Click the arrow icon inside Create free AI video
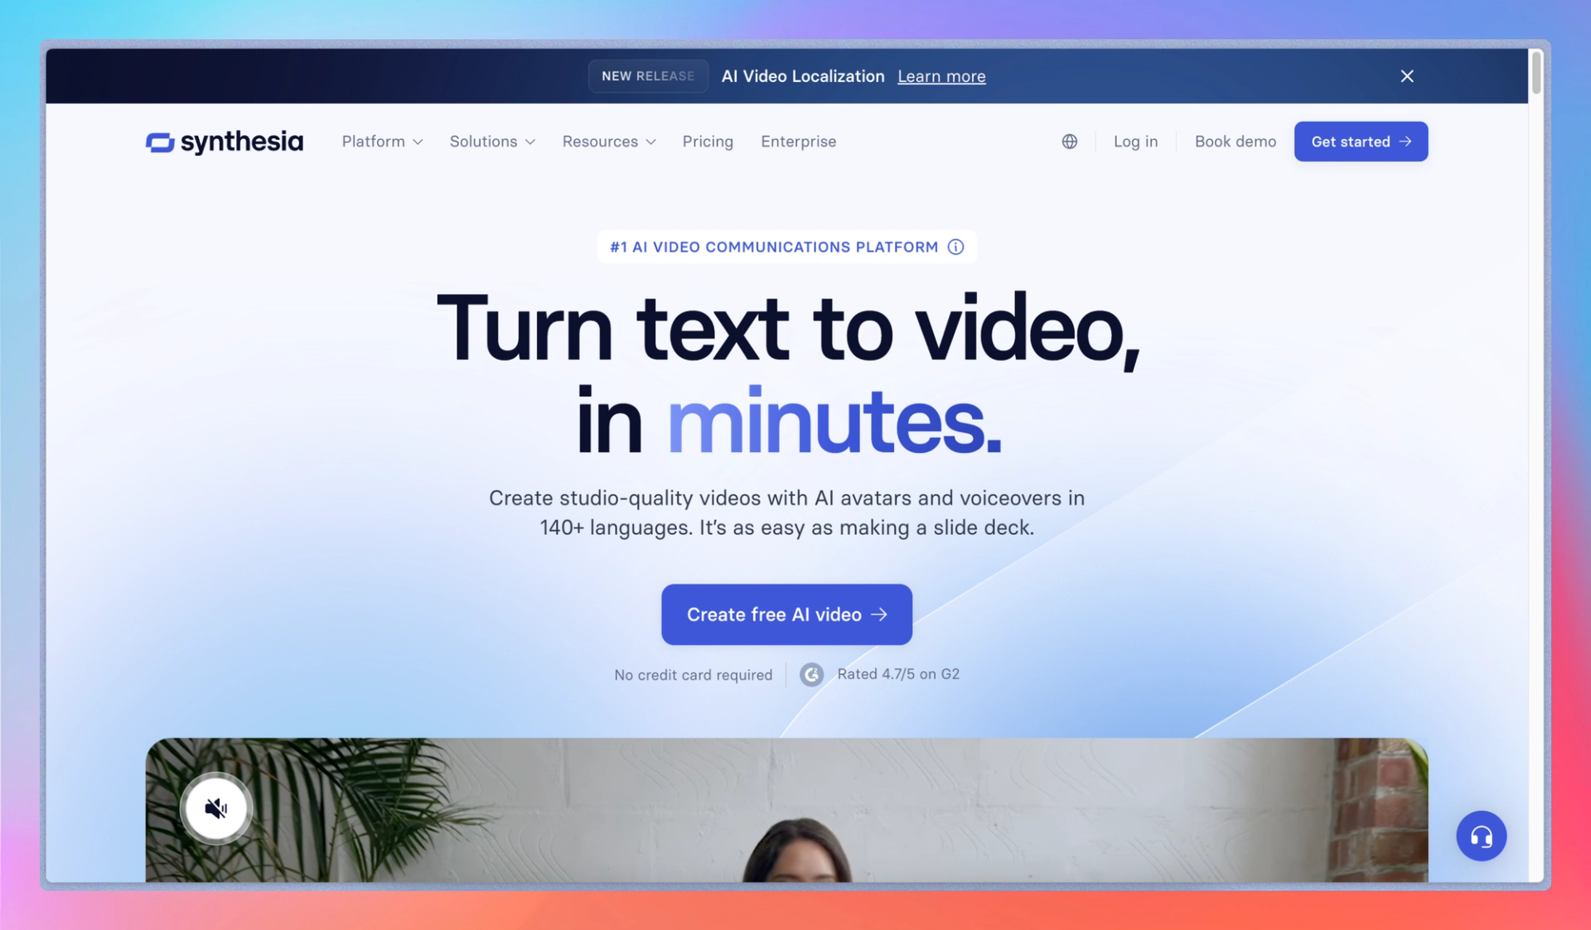1591x930 pixels. pyautogui.click(x=880, y=614)
